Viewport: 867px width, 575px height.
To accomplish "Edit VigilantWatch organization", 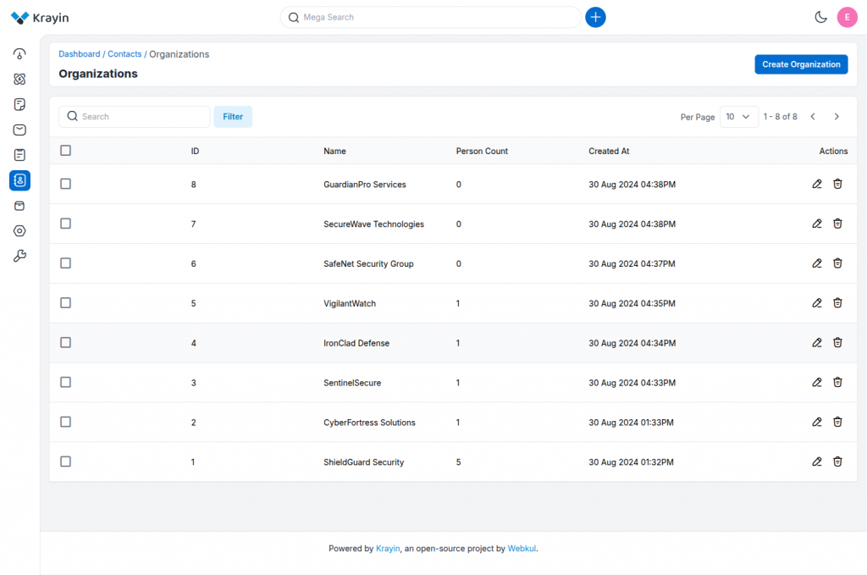I will pos(817,303).
